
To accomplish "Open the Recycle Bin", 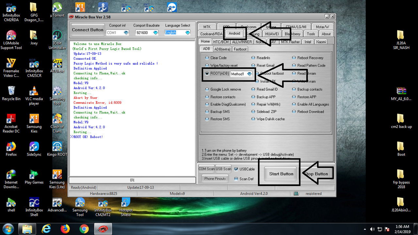I will pos(11,93).
